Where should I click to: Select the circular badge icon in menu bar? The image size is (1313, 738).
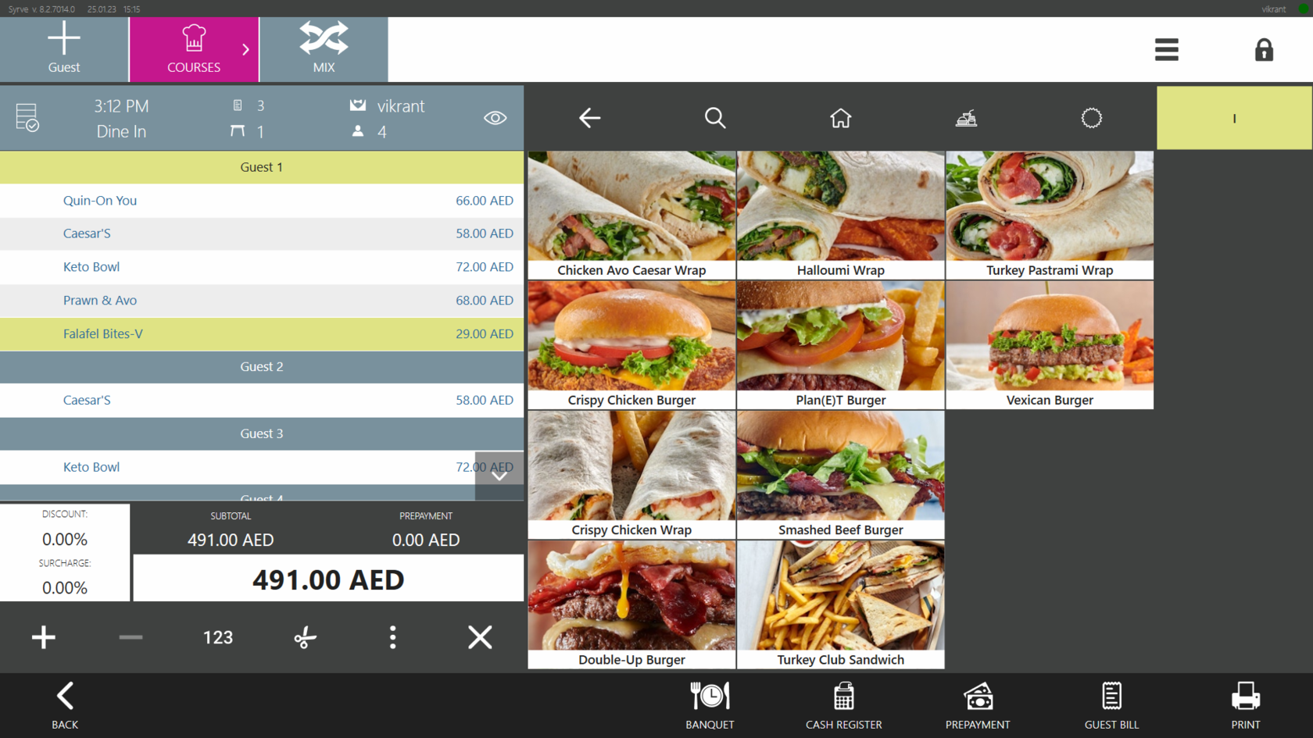(1092, 118)
